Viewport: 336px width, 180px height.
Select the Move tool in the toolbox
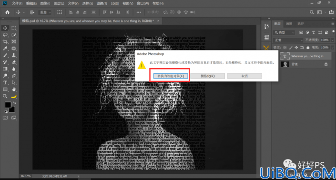pos(5,28)
